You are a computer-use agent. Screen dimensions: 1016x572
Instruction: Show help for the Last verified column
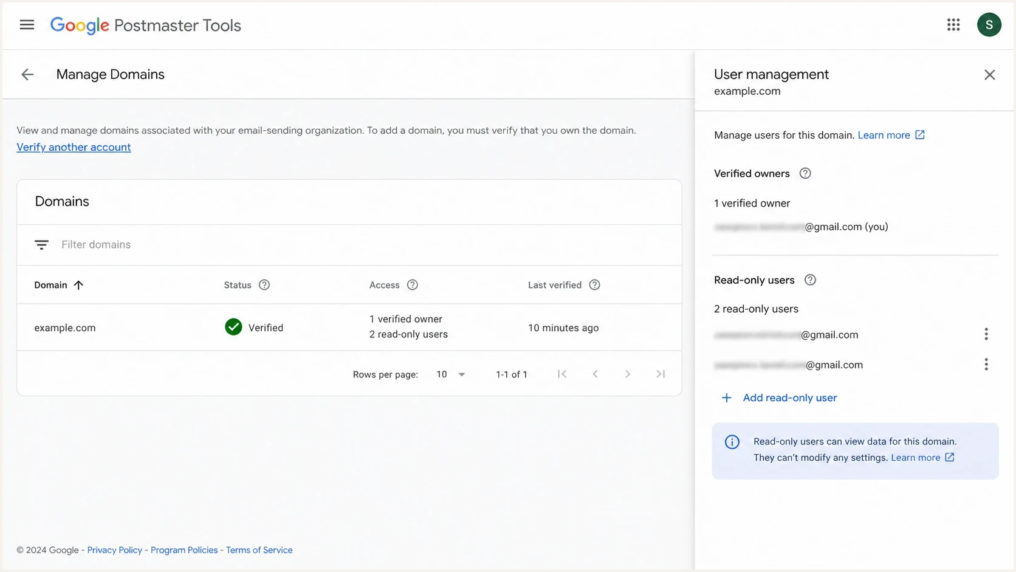(595, 285)
